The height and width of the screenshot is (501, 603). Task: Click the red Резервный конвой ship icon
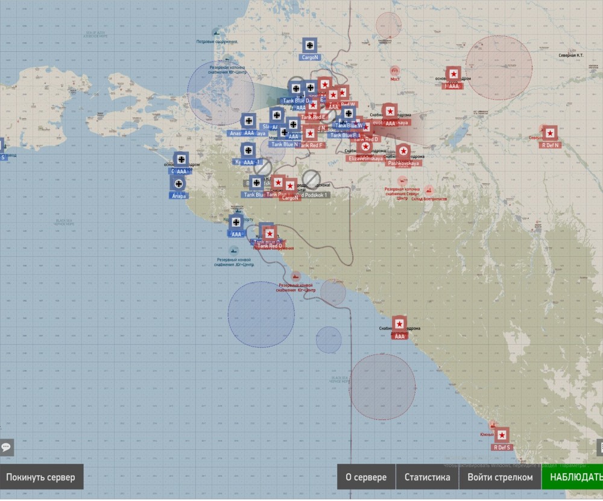(x=295, y=276)
